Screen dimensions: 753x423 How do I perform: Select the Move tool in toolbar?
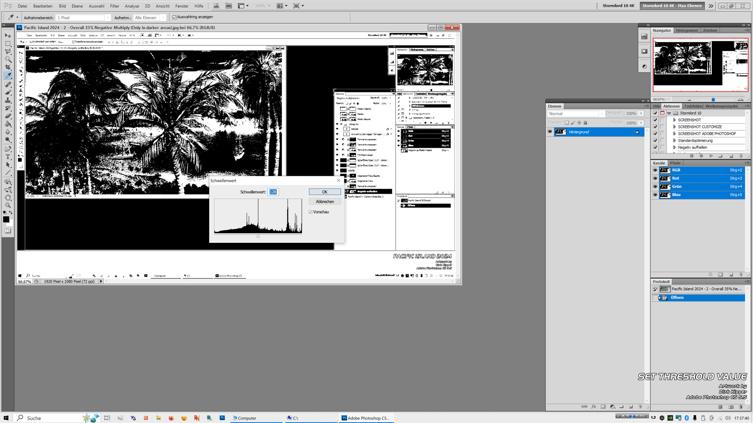7,34
